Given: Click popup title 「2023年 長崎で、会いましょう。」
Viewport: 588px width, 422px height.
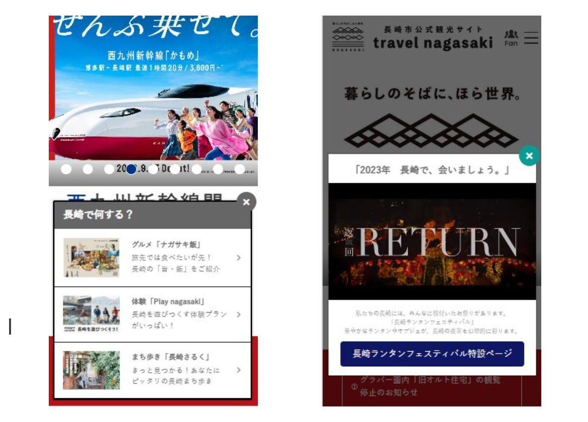Looking at the screenshot, I should pyautogui.click(x=432, y=170).
